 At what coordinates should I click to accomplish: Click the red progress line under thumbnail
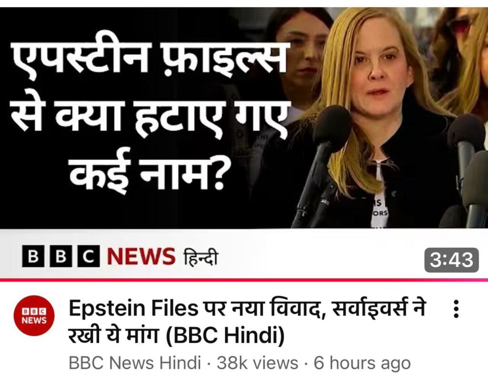tap(244, 280)
